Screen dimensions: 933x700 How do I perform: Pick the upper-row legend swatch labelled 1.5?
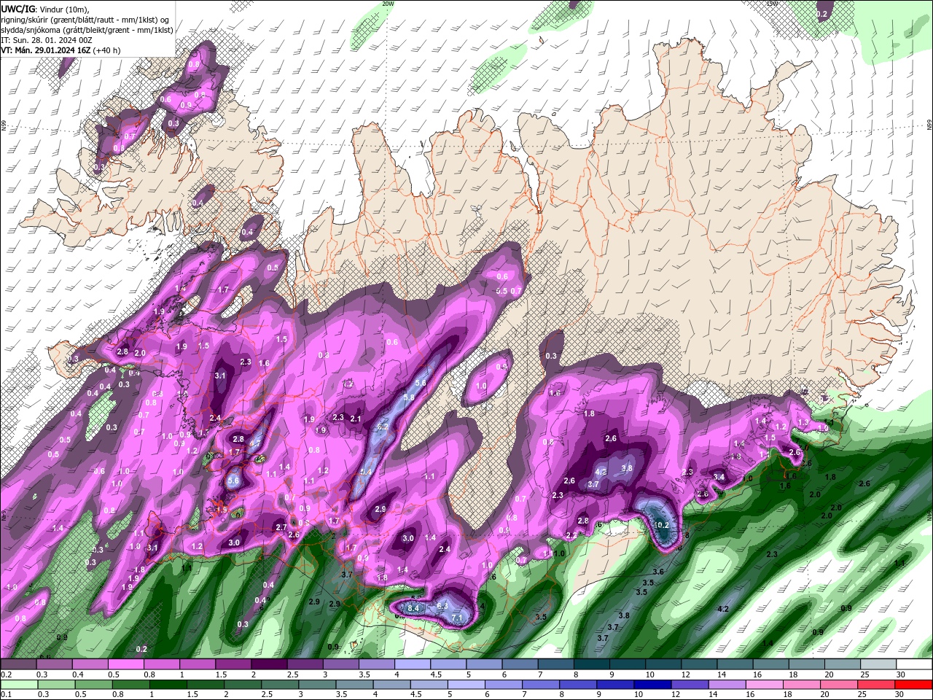pyautogui.click(x=233, y=664)
